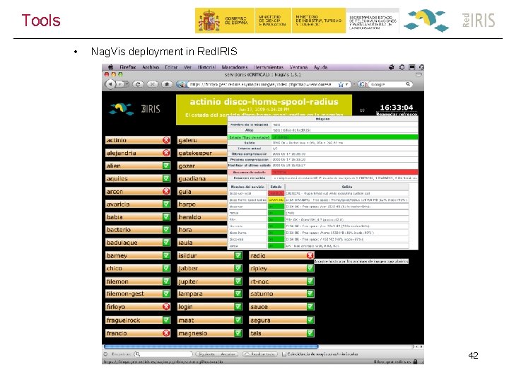509x382 pixels.
Task: Click the green OK icon next to jupiter
Action: coord(238,282)
